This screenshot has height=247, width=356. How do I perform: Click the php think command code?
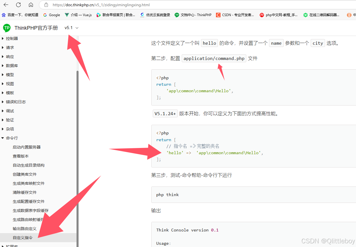click(168, 195)
